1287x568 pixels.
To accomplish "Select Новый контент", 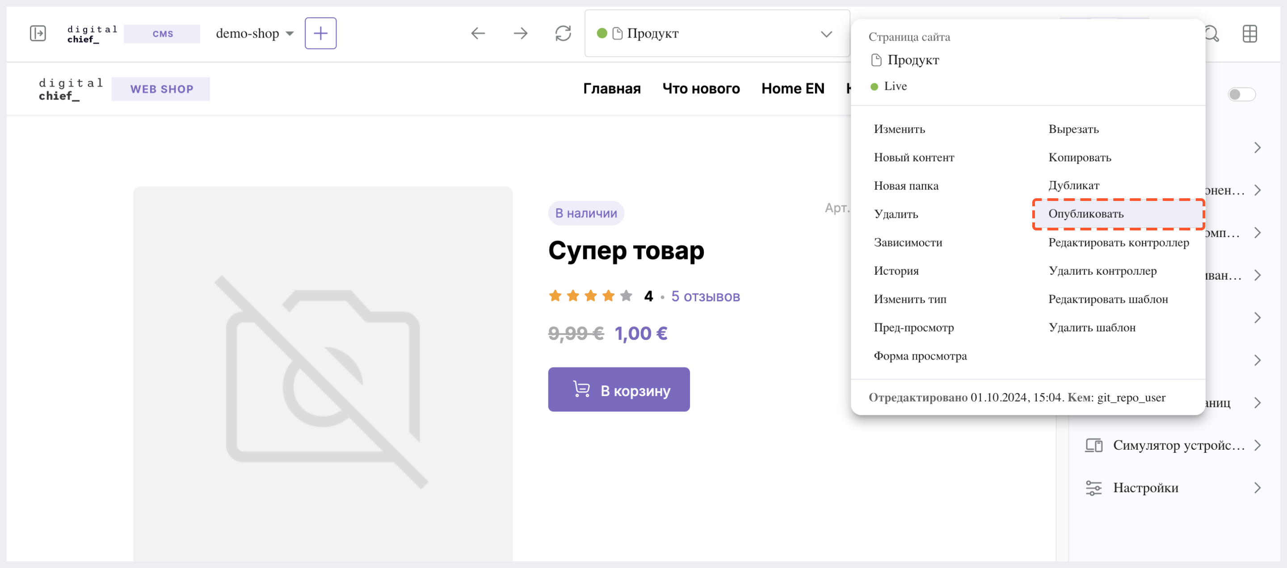I will (913, 157).
